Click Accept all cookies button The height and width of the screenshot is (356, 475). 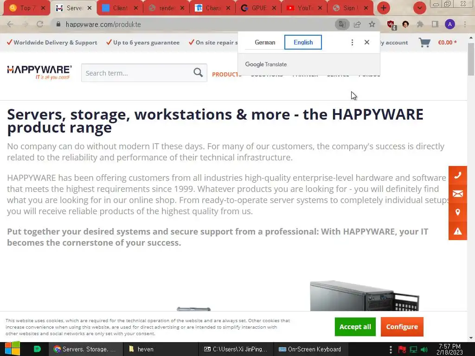point(355,327)
